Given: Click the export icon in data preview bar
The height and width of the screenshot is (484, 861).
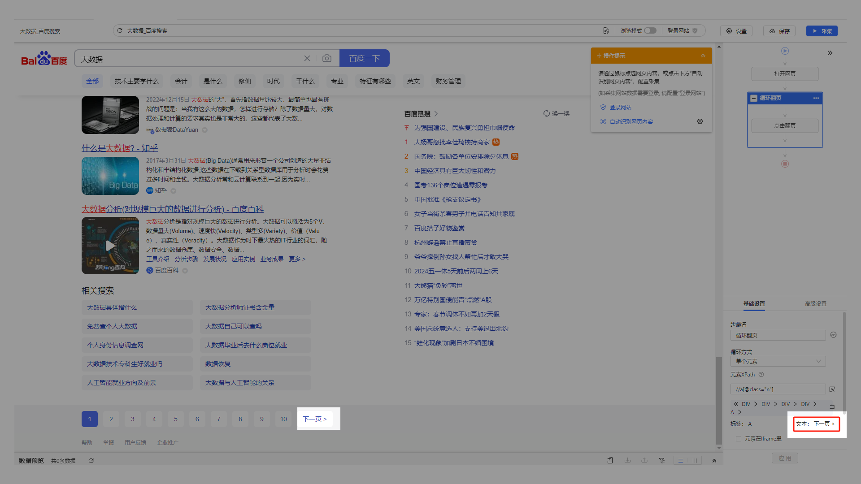Looking at the screenshot, I should click(x=644, y=460).
